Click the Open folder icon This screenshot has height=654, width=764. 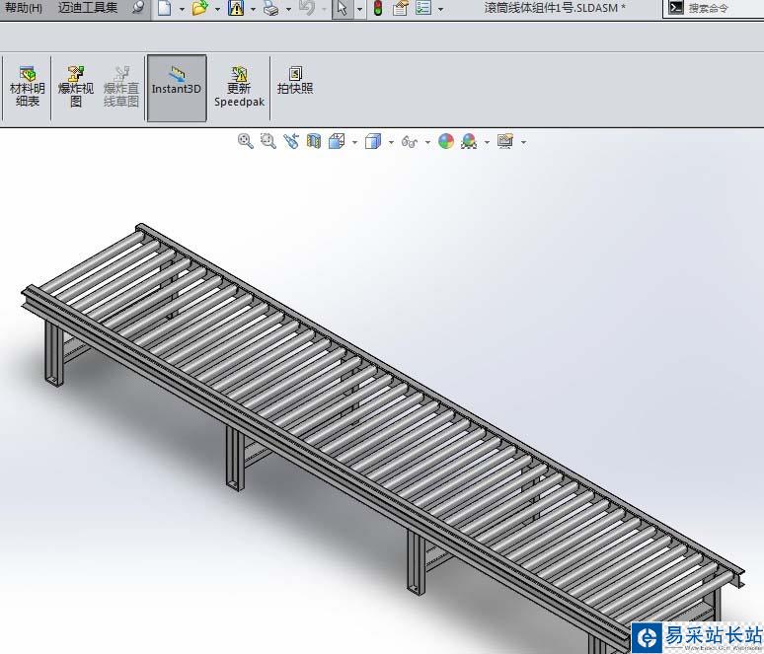(x=199, y=8)
